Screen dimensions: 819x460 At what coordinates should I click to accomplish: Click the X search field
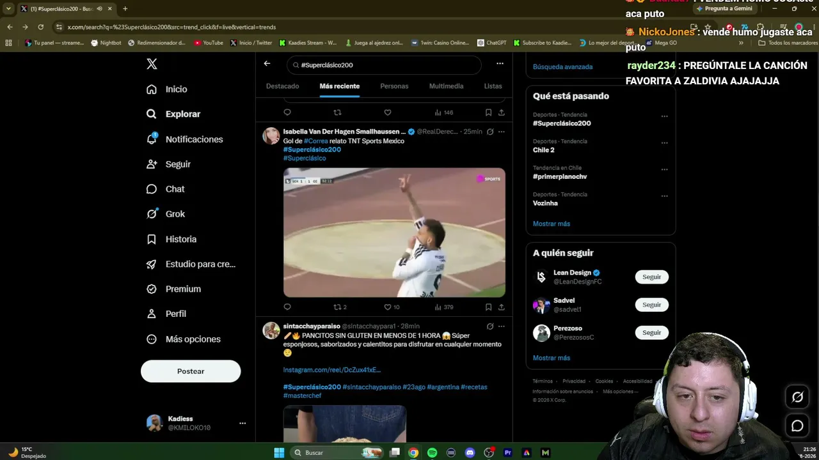point(384,65)
